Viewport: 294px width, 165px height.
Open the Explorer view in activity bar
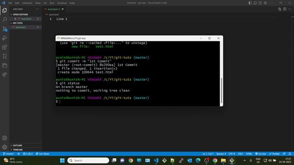[5, 10]
